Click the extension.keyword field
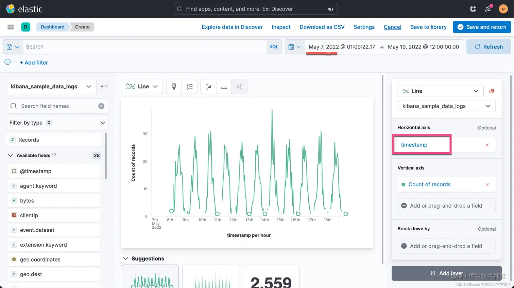 point(54,245)
